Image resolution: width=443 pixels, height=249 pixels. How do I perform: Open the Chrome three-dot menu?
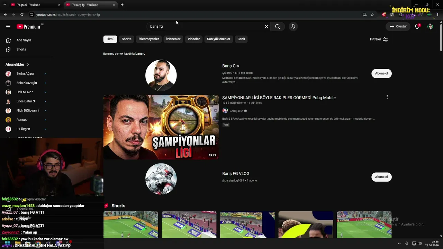438,15
